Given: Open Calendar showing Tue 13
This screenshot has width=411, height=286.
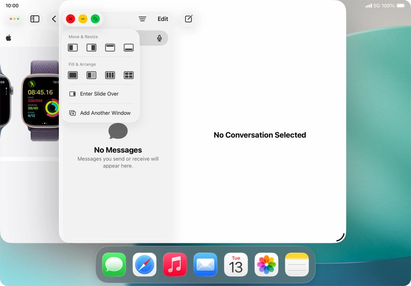Looking at the screenshot, I should click(236, 264).
